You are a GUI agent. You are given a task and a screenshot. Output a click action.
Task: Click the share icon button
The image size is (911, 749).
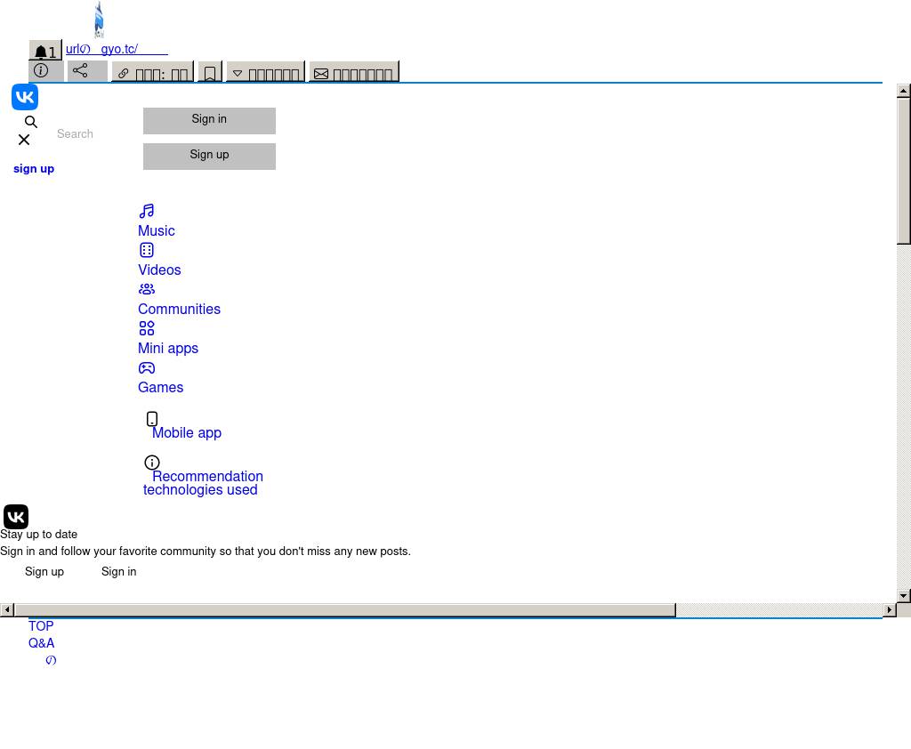click(86, 71)
